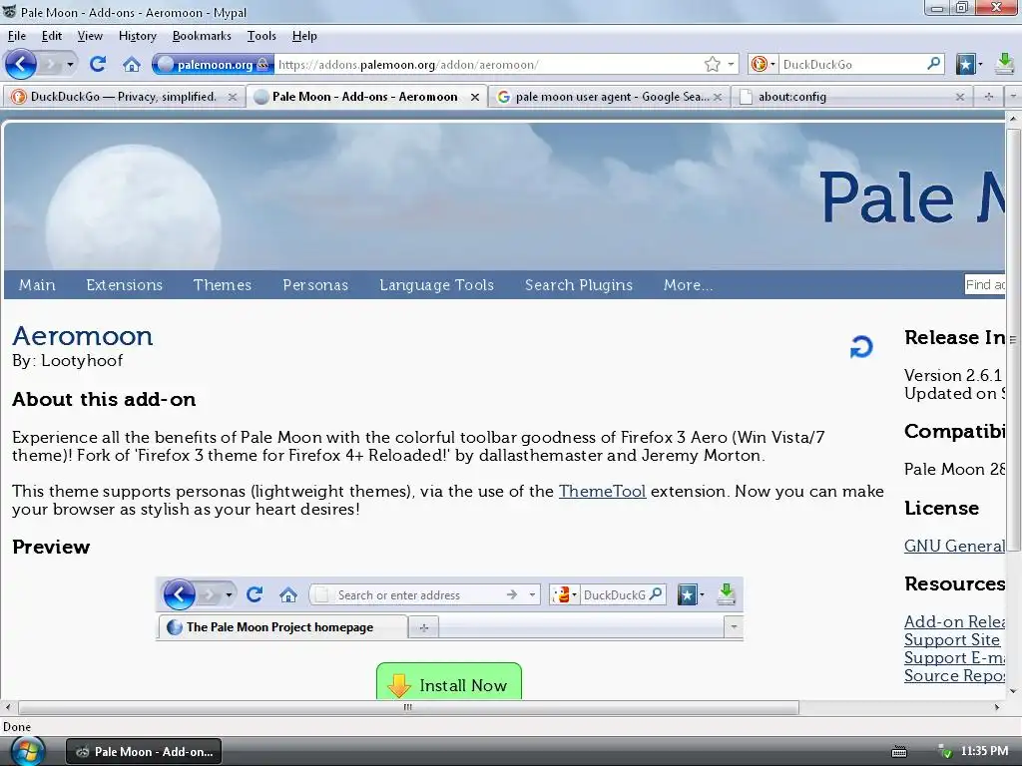Image resolution: width=1022 pixels, height=766 pixels.
Task: Click the keyboard icon in system tray
Action: (x=899, y=752)
